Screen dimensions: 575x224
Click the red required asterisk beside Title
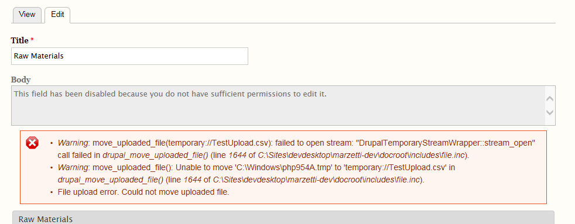[32, 40]
